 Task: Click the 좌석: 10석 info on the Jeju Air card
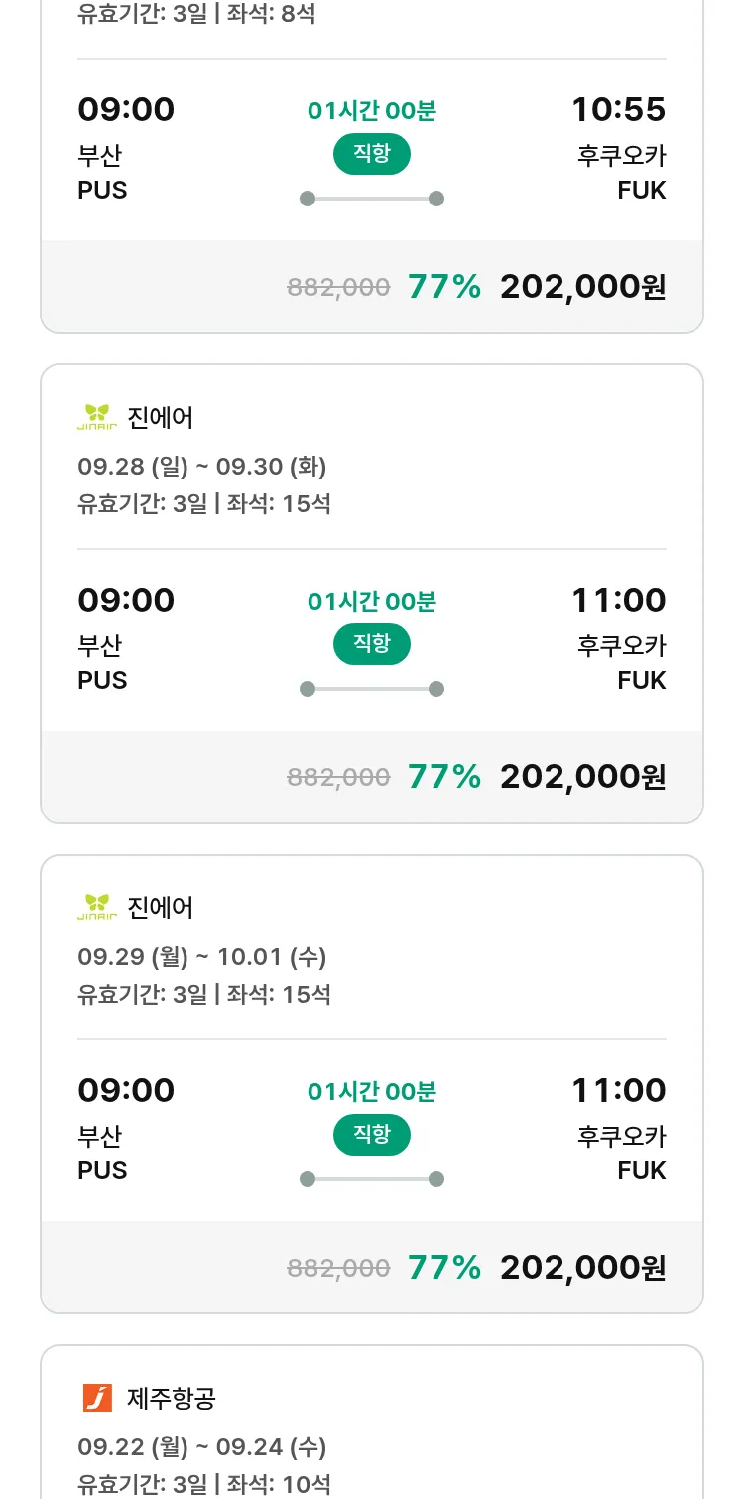click(x=279, y=1484)
